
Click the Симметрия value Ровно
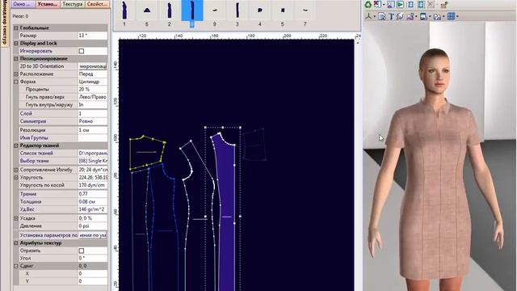tap(93, 121)
